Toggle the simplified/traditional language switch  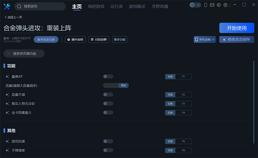point(195,5)
